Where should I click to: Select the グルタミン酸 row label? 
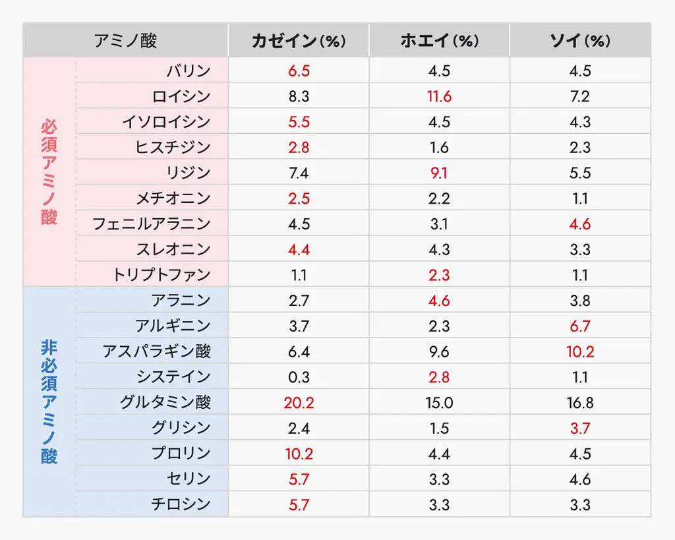(x=165, y=402)
